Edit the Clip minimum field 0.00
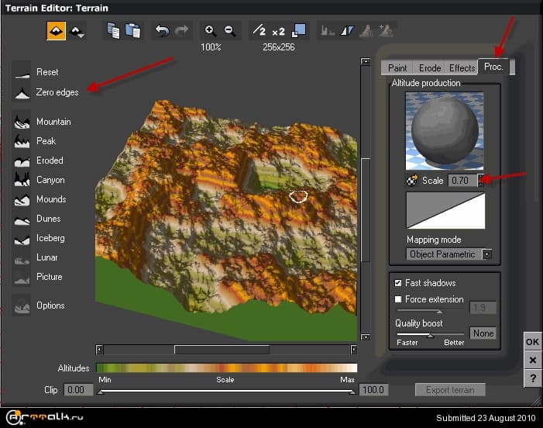Viewport: 543px width, 428px height. pos(78,390)
